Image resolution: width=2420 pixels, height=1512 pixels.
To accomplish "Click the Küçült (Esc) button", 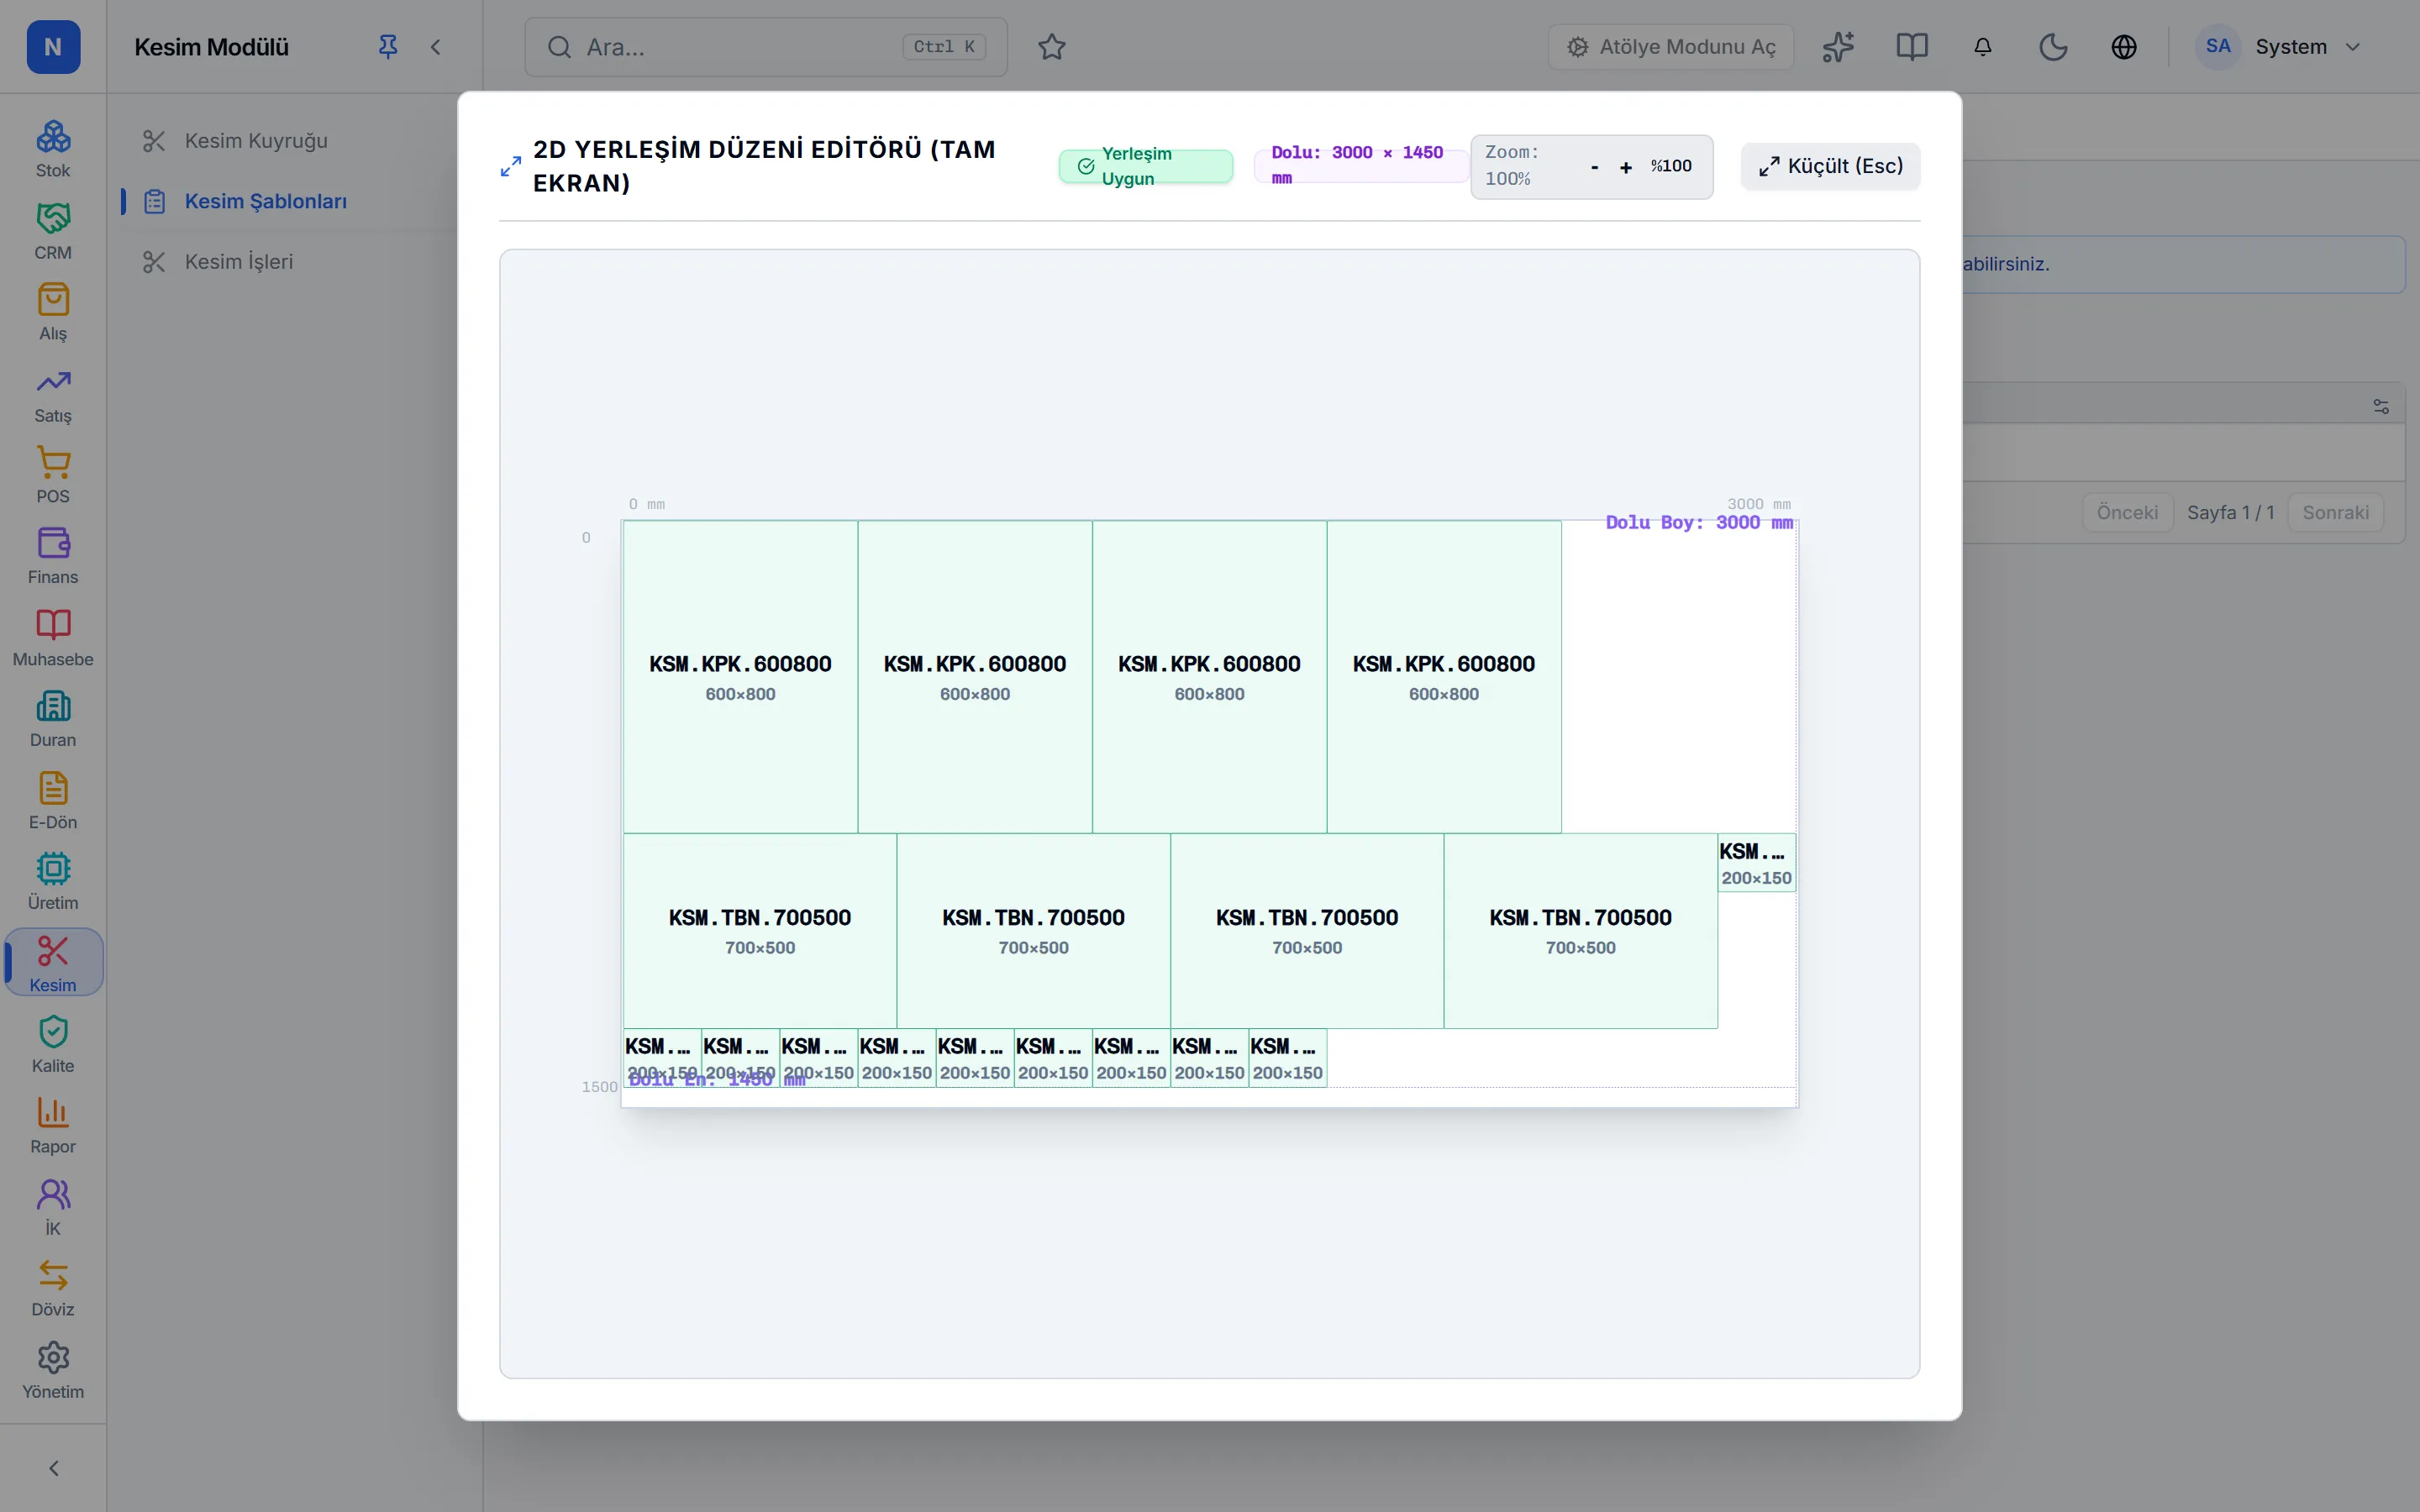I will [1830, 166].
